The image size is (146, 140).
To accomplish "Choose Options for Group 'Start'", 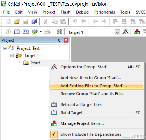I will 97,67.
